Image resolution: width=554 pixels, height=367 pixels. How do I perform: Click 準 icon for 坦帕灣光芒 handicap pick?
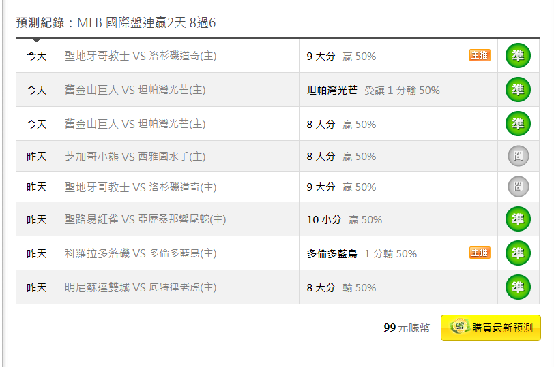518,90
